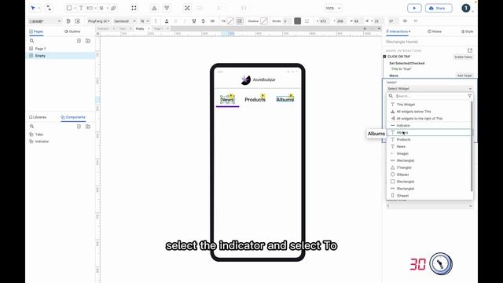The height and width of the screenshot is (283, 503).
Task: Click the group/bring front toolbar icon
Action: point(154,8)
